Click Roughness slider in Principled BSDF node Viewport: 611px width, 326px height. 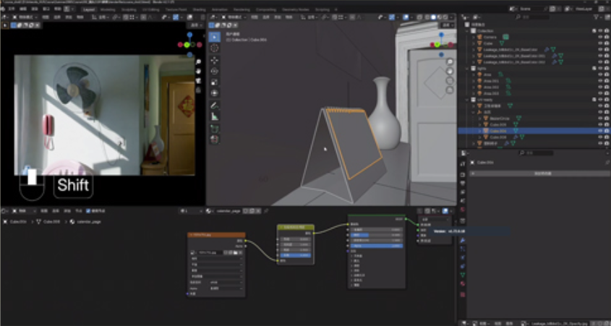[377, 235]
